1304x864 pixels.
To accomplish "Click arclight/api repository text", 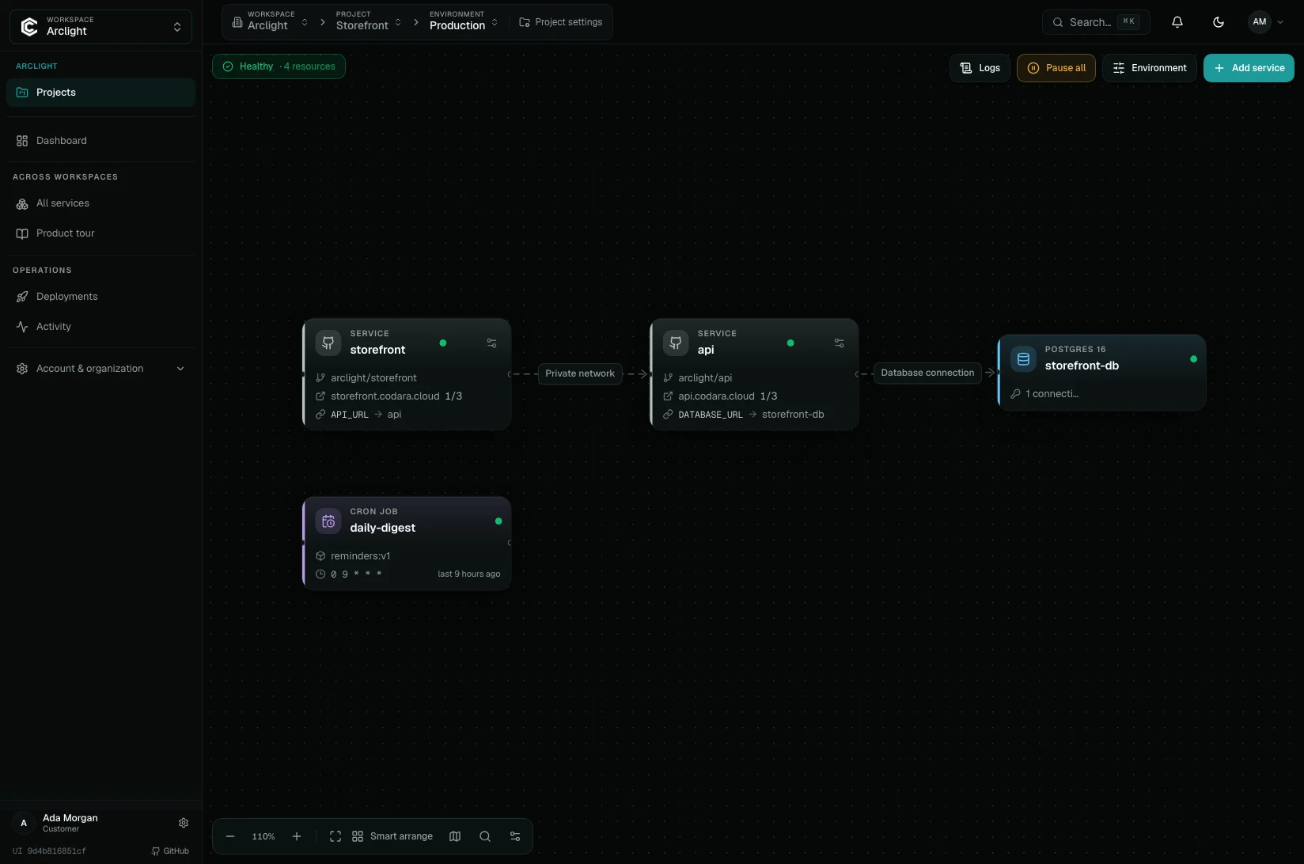I will (705, 378).
